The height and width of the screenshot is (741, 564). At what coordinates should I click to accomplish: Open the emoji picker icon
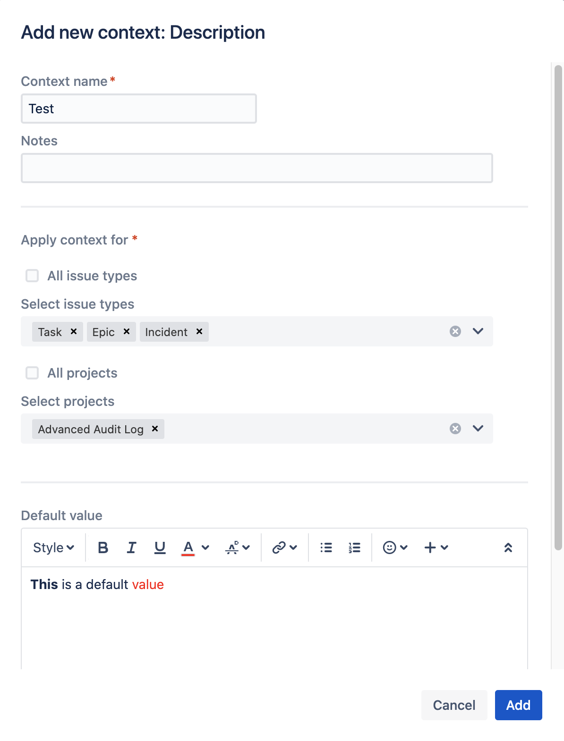point(395,547)
